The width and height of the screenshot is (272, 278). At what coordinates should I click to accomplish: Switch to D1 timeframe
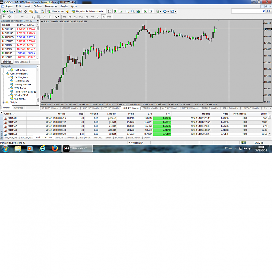point(98,16)
